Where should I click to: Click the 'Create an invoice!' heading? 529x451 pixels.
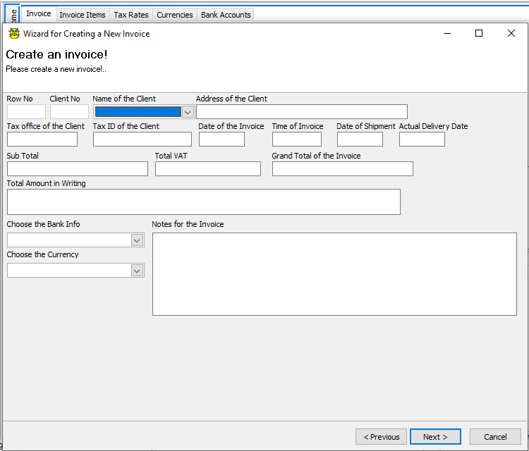coord(56,54)
